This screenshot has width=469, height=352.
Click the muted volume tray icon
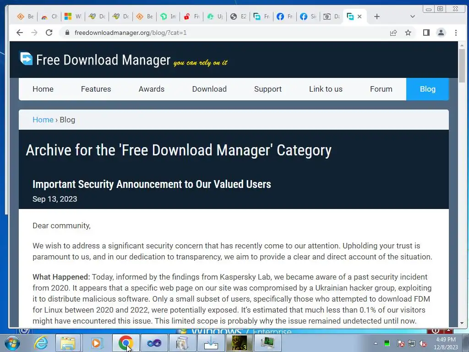(x=423, y=343)
